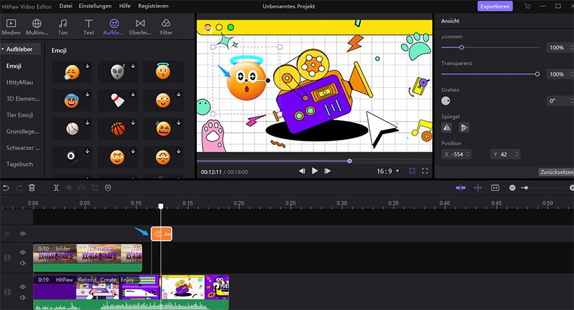Open the Filter tab
The height and width of the screenshot is (310, 574).
click(x=166, y=28)
